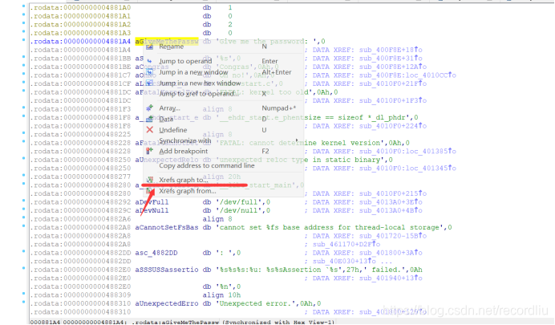Click the Xrefs graph to icon
The height and width of the screenshot is (325, 555).
[x=150, y=180]
